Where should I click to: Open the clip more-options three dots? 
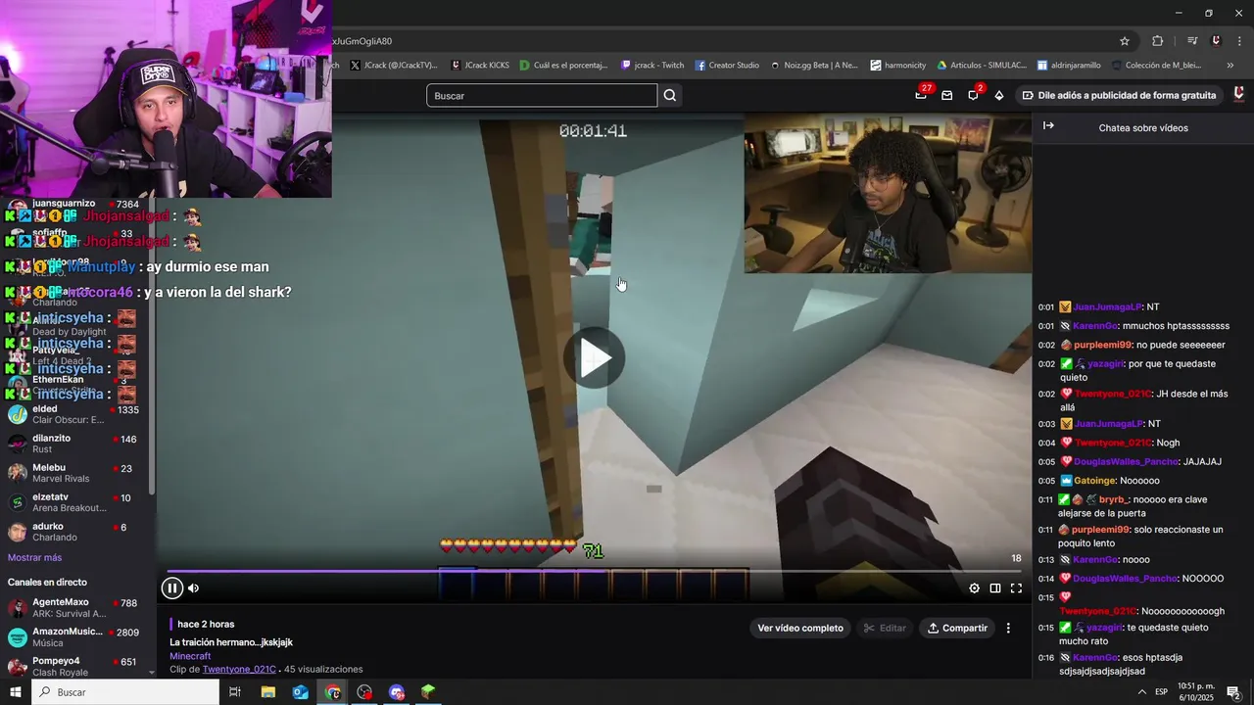1008,628
